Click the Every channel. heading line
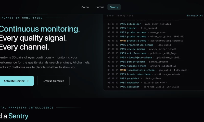Image resolution: width=204 pixels, height=122 pixels. coord(24,47)
